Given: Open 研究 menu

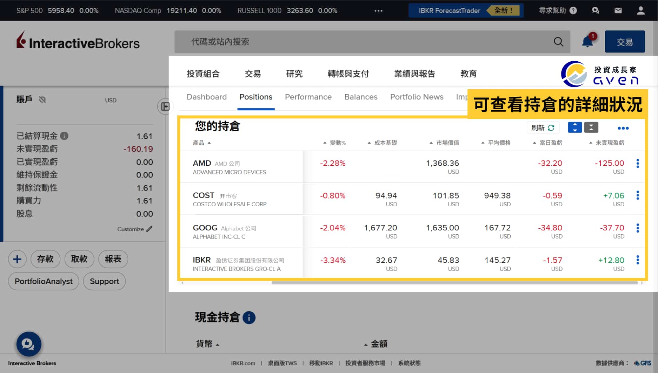Looking at the screenshot, I should 294,74.
